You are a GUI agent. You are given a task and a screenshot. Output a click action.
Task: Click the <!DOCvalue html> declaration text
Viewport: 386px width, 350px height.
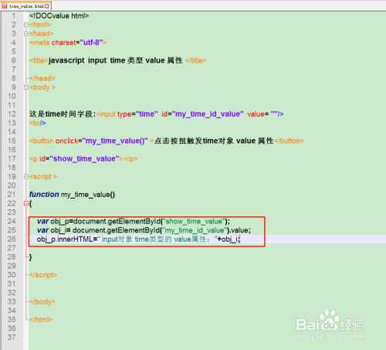pyautogui.click(x=59, y=16)
